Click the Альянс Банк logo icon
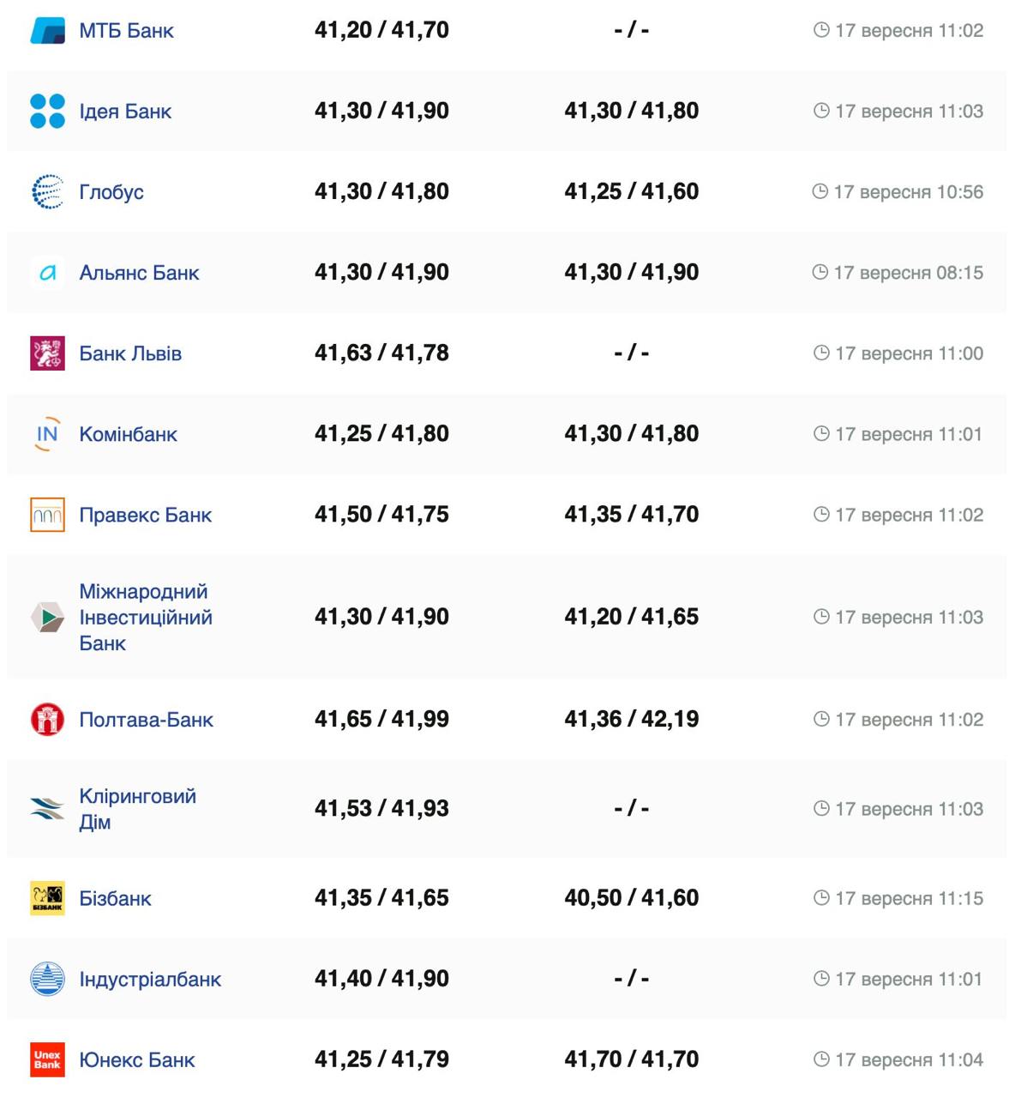 tap(47, 273)
